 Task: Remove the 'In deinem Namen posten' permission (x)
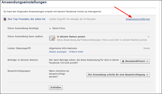[149, 37]
